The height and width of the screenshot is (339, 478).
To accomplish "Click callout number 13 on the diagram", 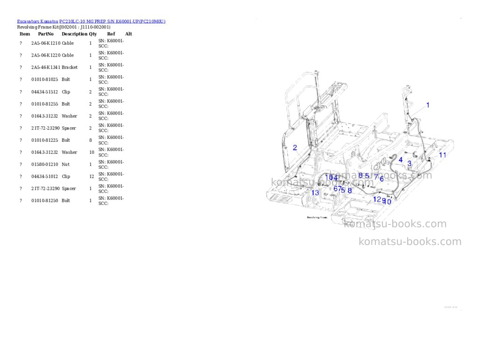I will pos(315,193).
